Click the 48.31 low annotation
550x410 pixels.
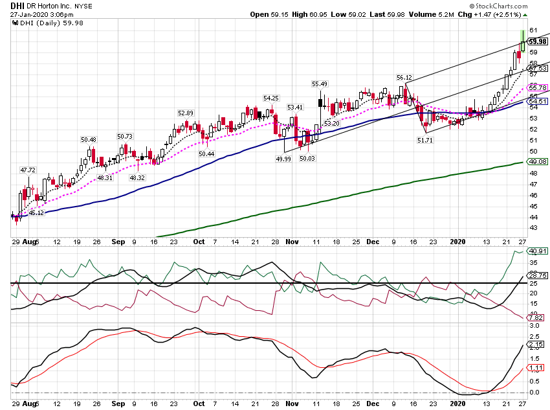tap(105, 177)
